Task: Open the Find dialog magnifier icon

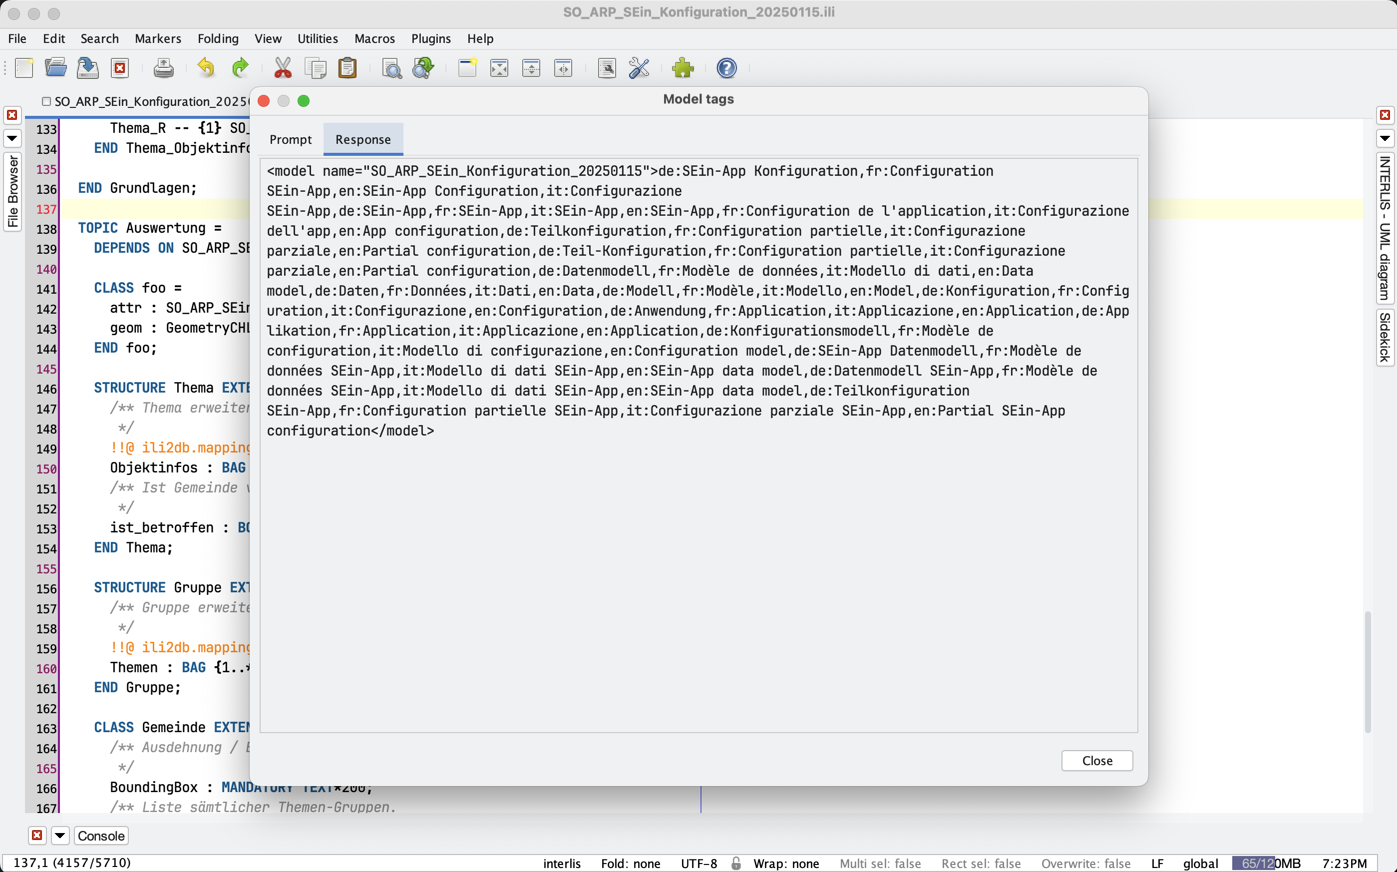Action: click(x=392, y=68)
